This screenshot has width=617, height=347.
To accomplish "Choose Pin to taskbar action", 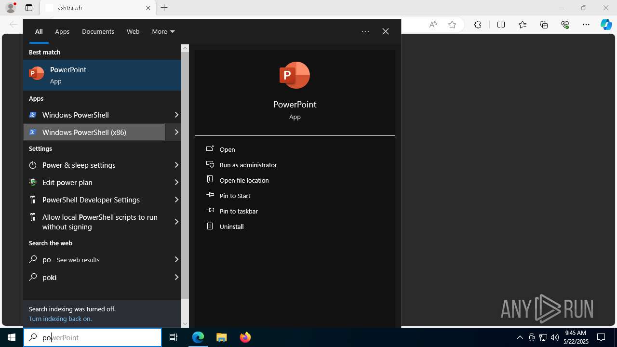I will click(239, 211).
